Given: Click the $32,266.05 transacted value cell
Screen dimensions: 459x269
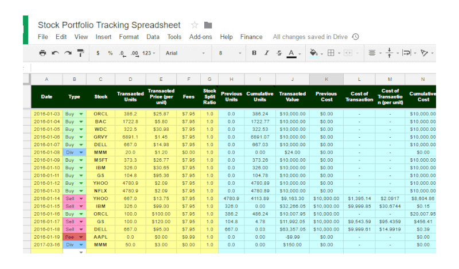Looking at the screenshot, I should point(293,206).
